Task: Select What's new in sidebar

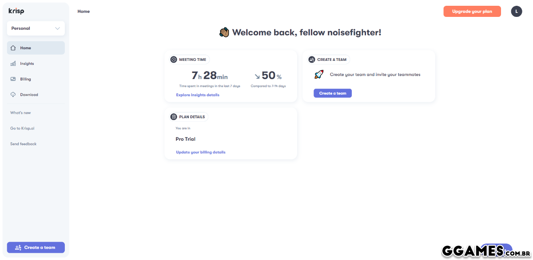Action: (x=21, y=113)
